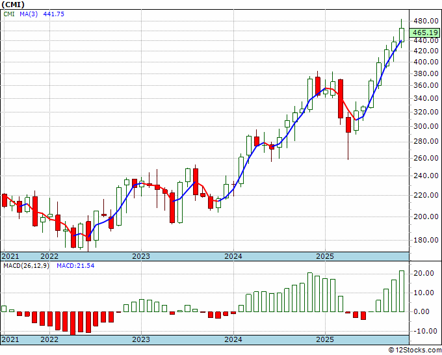Screen dimensions: 442x355
Task: Click the 280.00 price axis label
Action: 426,141
